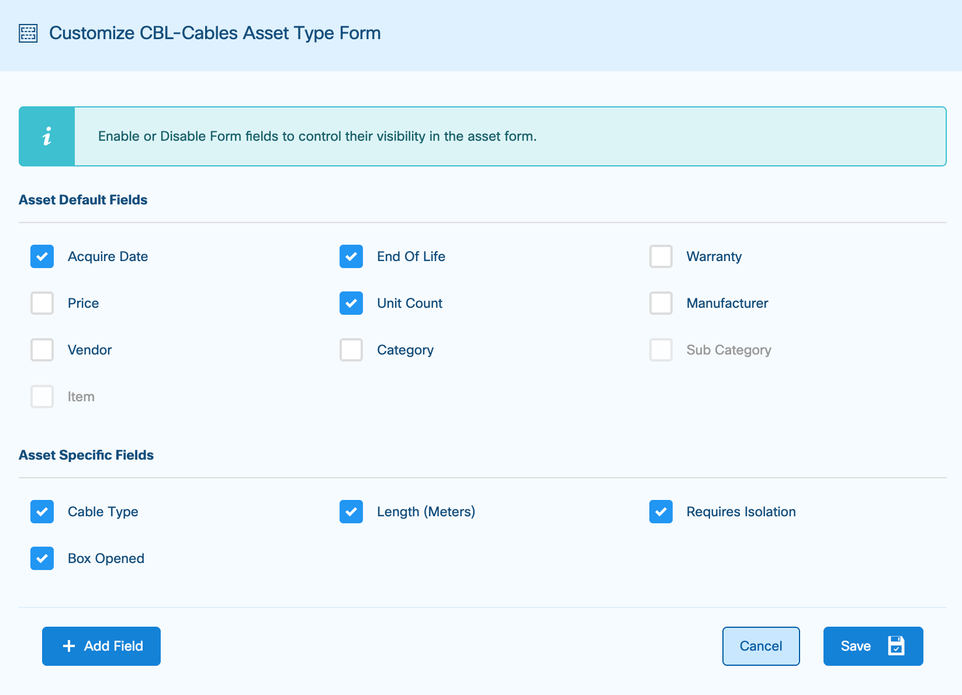Disable the Box Opened field
This screenshot has width=962, height=695.
[x=41, y=558]
